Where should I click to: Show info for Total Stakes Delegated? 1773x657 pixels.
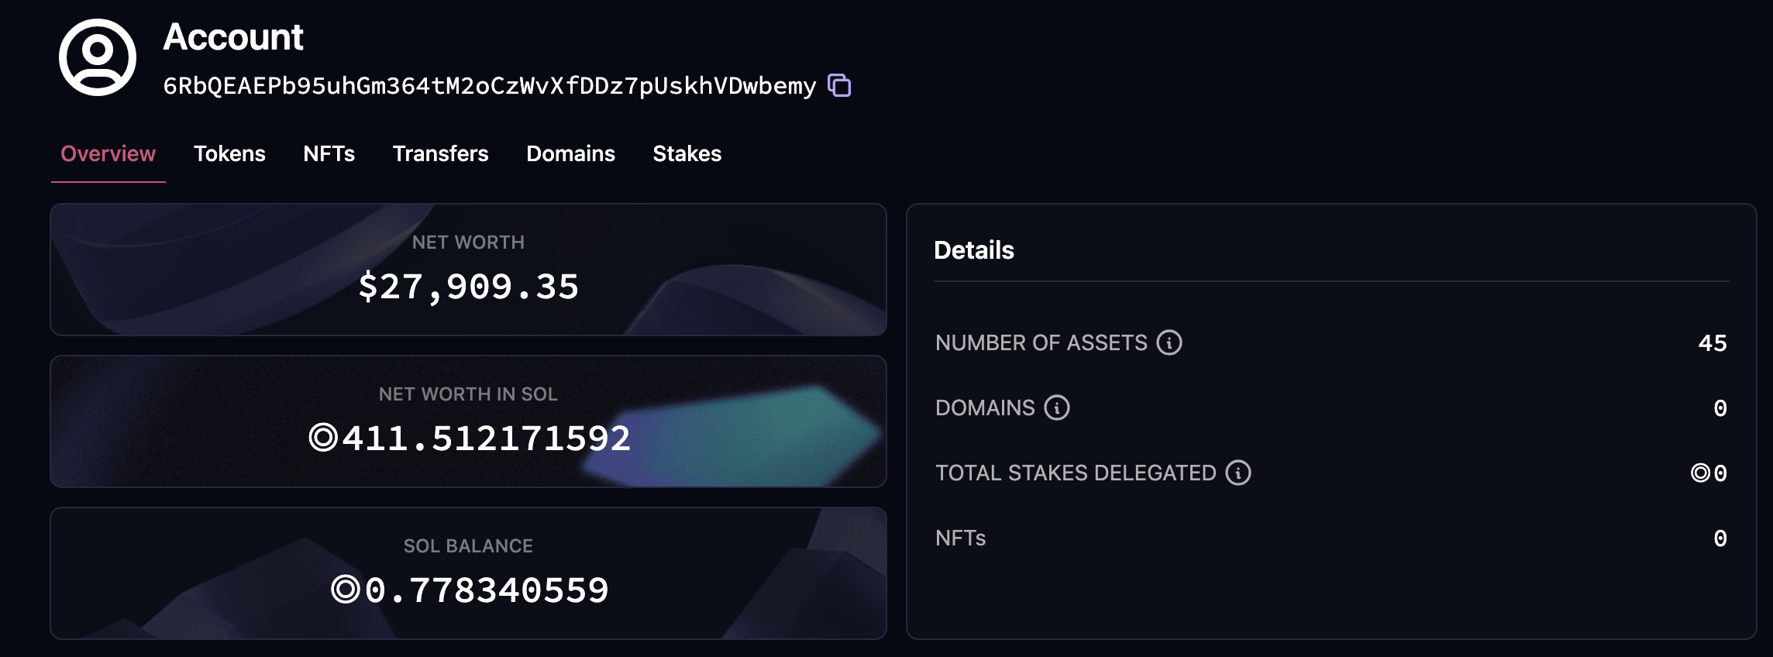pyautogui.click(x=1238, y=473)
